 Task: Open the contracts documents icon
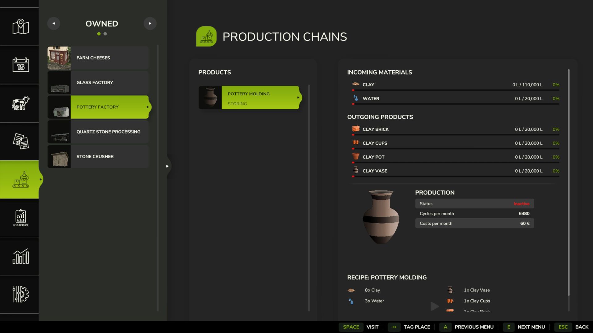20,141
